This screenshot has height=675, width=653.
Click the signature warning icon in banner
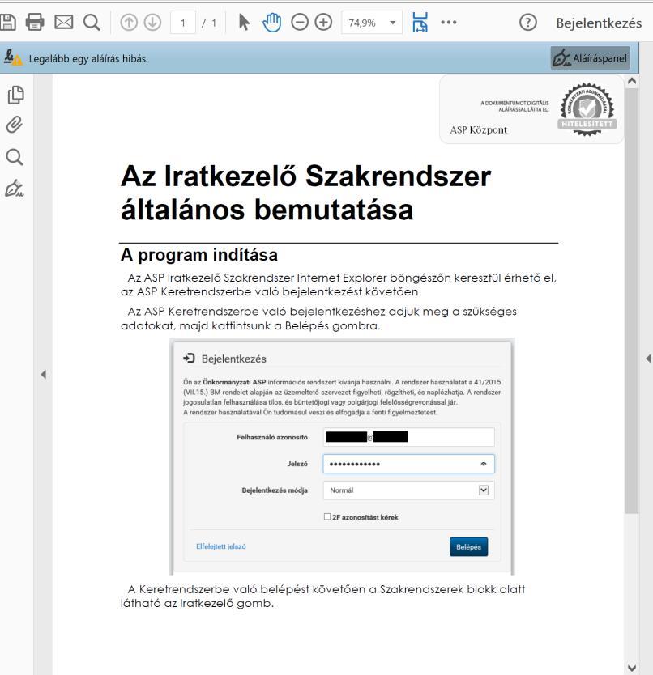12,57
